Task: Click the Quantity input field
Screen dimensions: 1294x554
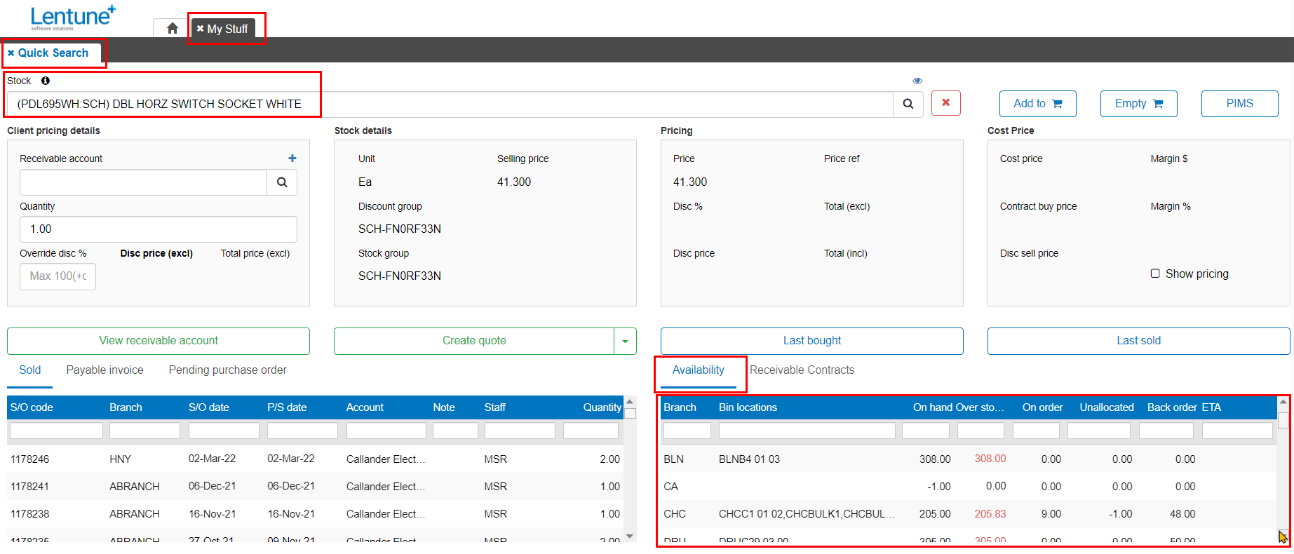Action: [159, 229]
